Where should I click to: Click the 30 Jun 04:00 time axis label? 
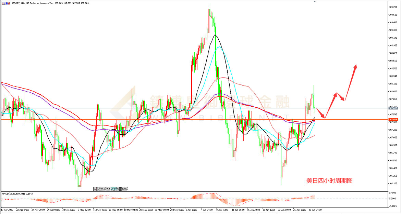tap(314, 210)
